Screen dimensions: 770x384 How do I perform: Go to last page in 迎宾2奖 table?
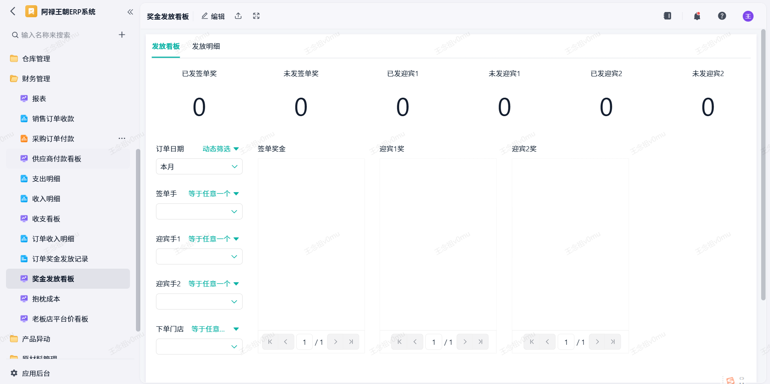(613, 342)
